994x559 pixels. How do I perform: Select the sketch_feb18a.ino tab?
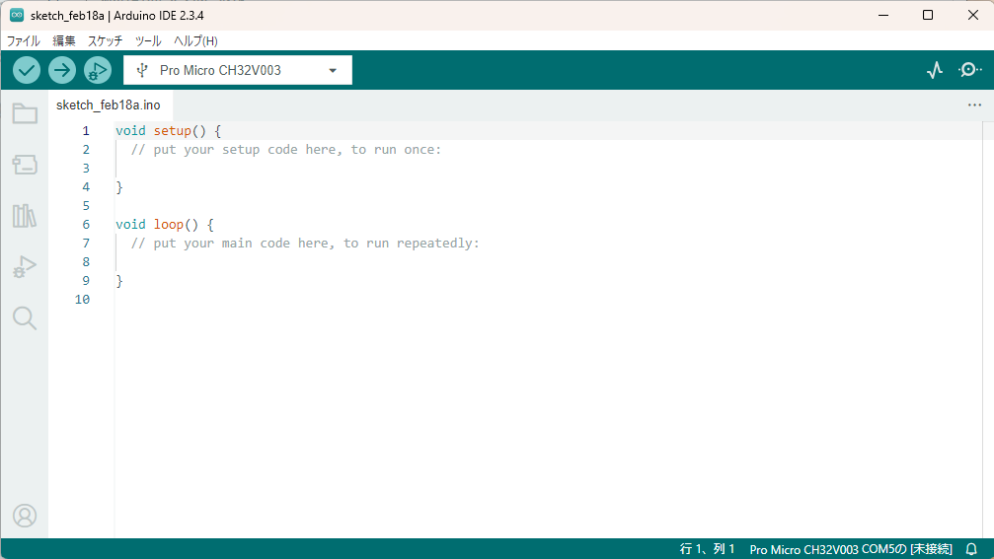108,105
